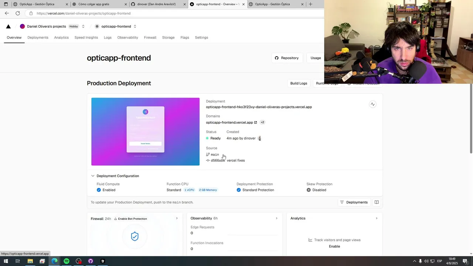Image resolution: width=473 pixels, height=266 pixels.
Task: Click the Skew Protection Disabled icon
Action: (x=309, y=190)
